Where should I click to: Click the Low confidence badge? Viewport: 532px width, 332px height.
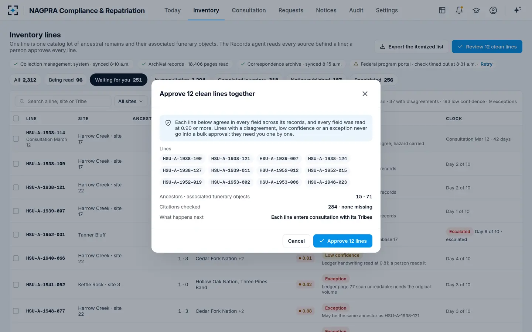342,255
